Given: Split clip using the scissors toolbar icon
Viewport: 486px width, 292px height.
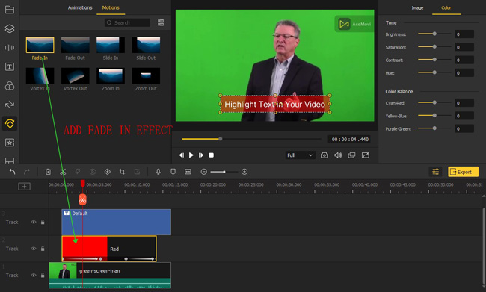Looking at the screenshot, I should tap(63, 172).
